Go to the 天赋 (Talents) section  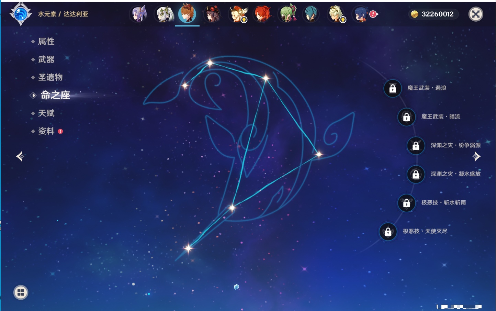(46, 113)
